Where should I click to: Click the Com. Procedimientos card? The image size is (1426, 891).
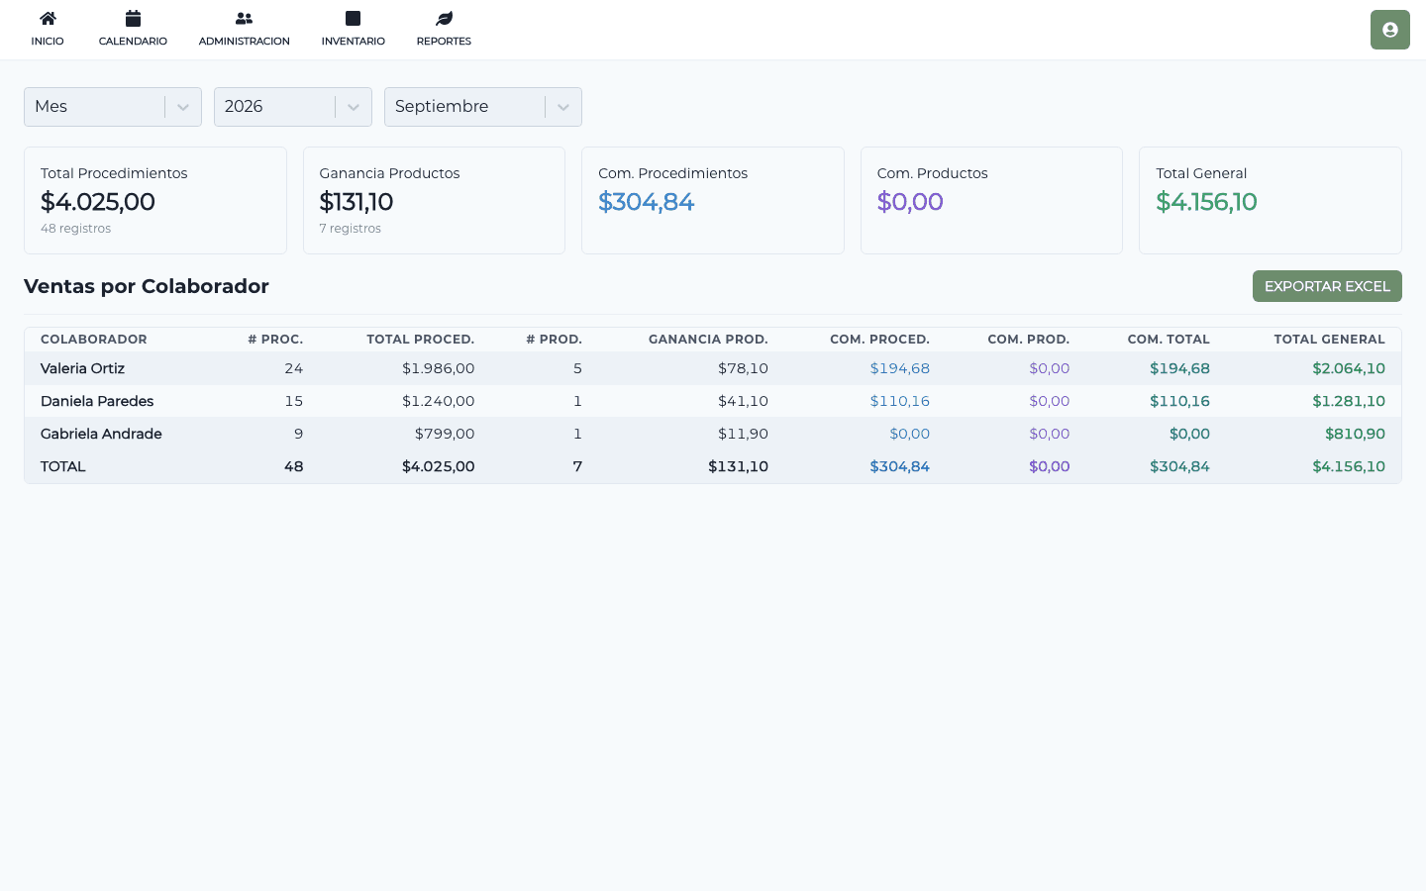point(713,201)
